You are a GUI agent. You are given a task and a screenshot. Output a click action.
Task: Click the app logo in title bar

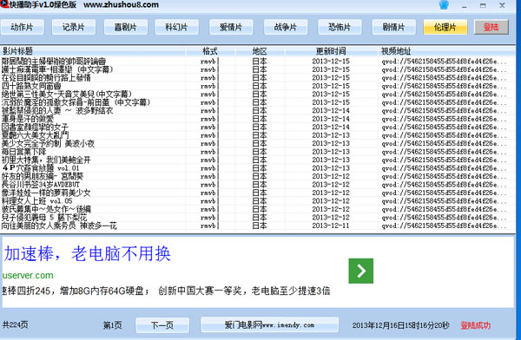(x=4, y=4)
